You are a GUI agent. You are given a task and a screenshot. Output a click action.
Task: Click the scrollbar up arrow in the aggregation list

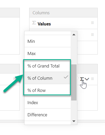click(74, 35)
